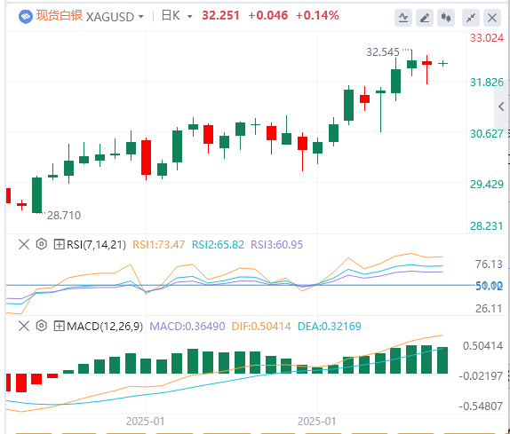Click the current price 32.251

[x=220, y=15]
